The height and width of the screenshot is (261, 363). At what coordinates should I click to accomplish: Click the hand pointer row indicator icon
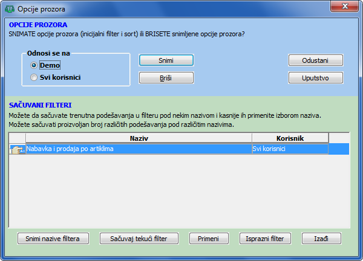click(x=17, y=149)
